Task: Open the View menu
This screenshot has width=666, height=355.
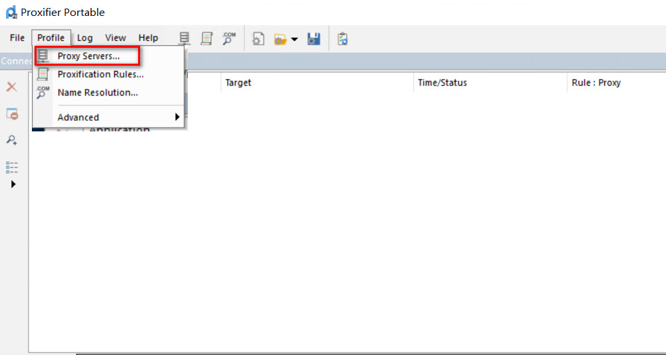Action: [x=116, y=38]
